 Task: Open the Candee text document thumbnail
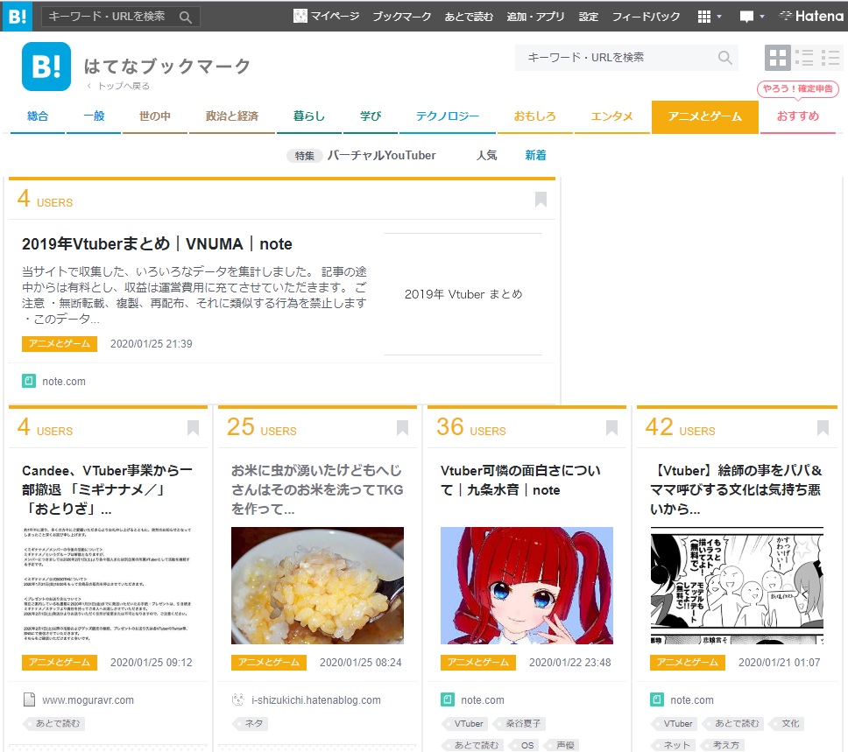[x=108, y=586]
